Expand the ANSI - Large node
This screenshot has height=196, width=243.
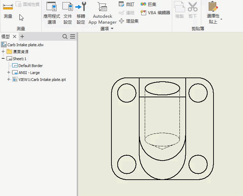(x=9, y=73)
